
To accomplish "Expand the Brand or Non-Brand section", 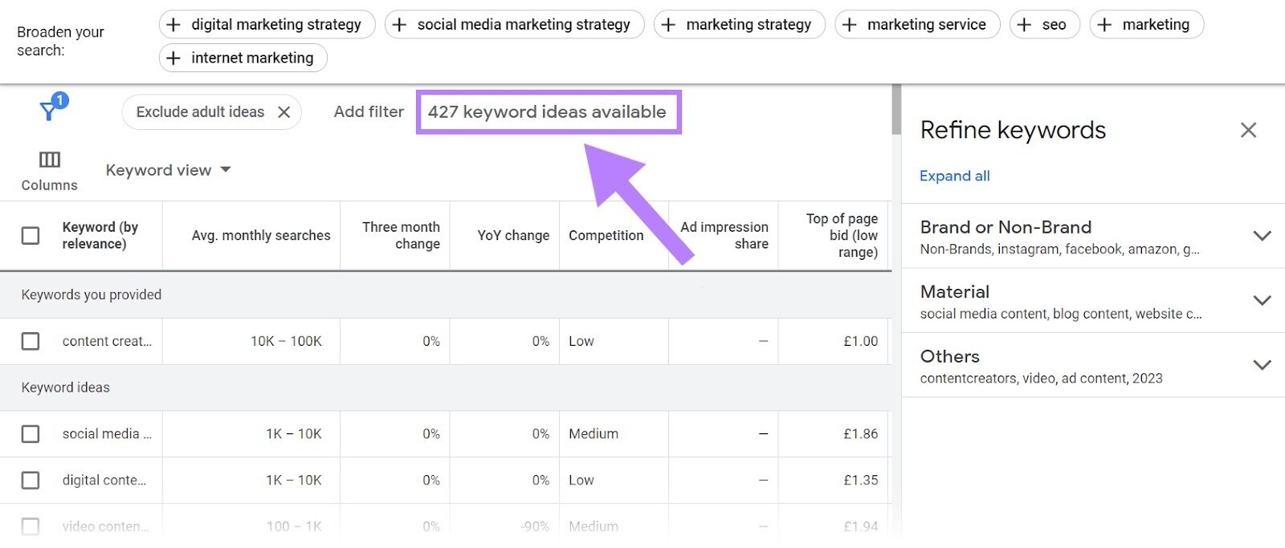I will tap(1262, 236).
